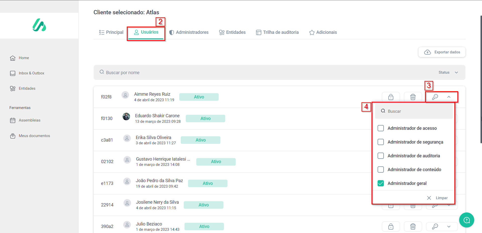The height and width of the screenshot is (233, 482).
Task: Click Eduardo Shakir Carone's profile photo
Action: 126,116
